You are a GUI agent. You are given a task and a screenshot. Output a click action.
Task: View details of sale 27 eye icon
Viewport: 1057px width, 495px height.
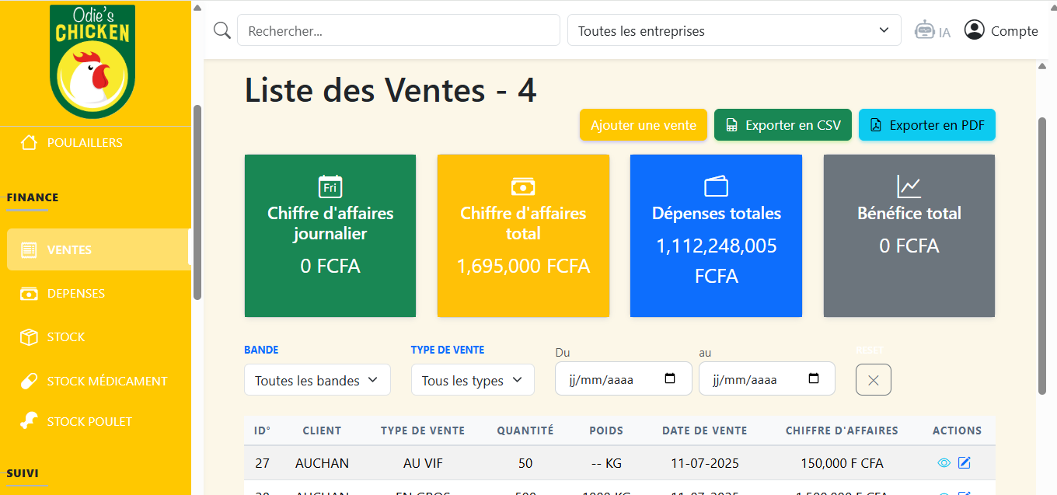point(944,463)
